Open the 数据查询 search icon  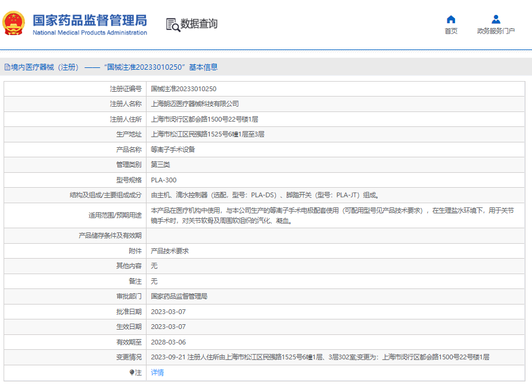tap(173, 25)
